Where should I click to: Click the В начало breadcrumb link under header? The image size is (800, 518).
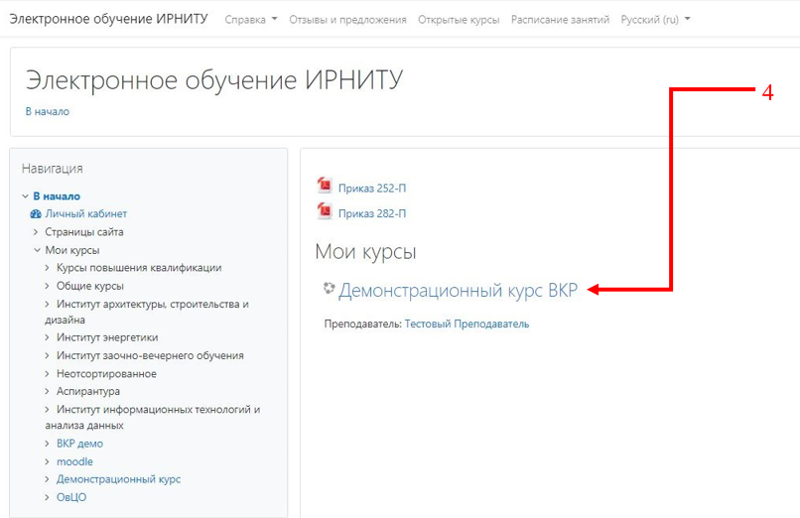coord(48,112)
